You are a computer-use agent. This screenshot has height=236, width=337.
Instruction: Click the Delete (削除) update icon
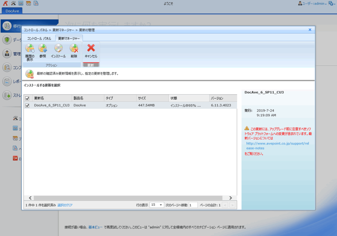pos(74,48)
